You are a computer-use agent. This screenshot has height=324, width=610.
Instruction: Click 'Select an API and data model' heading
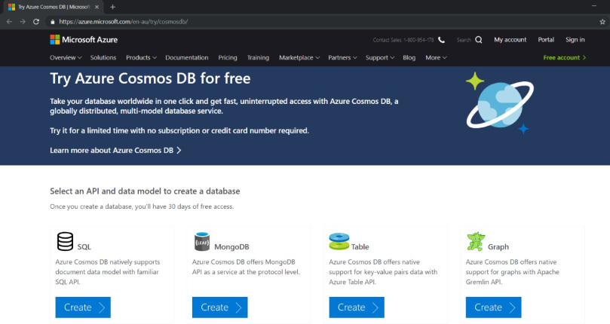click(x=145, y=191)
